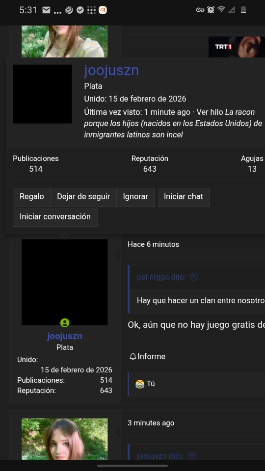Tap the VPN key status icon

(x=200, y=10)
